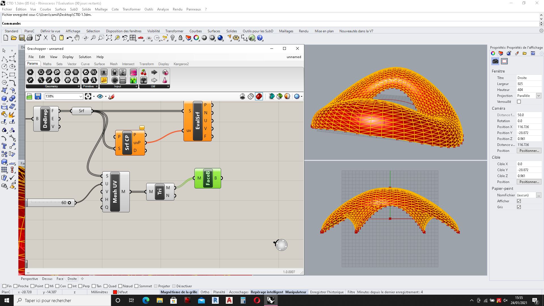Toggle Enregistrer l'historique in the status bar
544x306 pixels.
point(327,292)
